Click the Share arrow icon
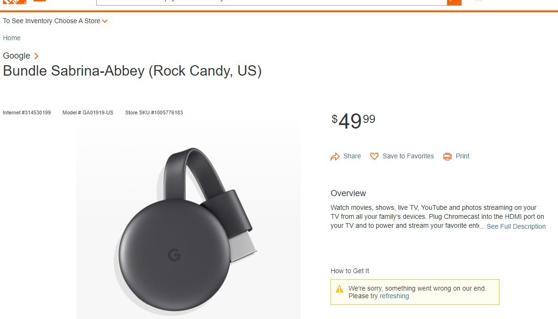 point(335,156)
